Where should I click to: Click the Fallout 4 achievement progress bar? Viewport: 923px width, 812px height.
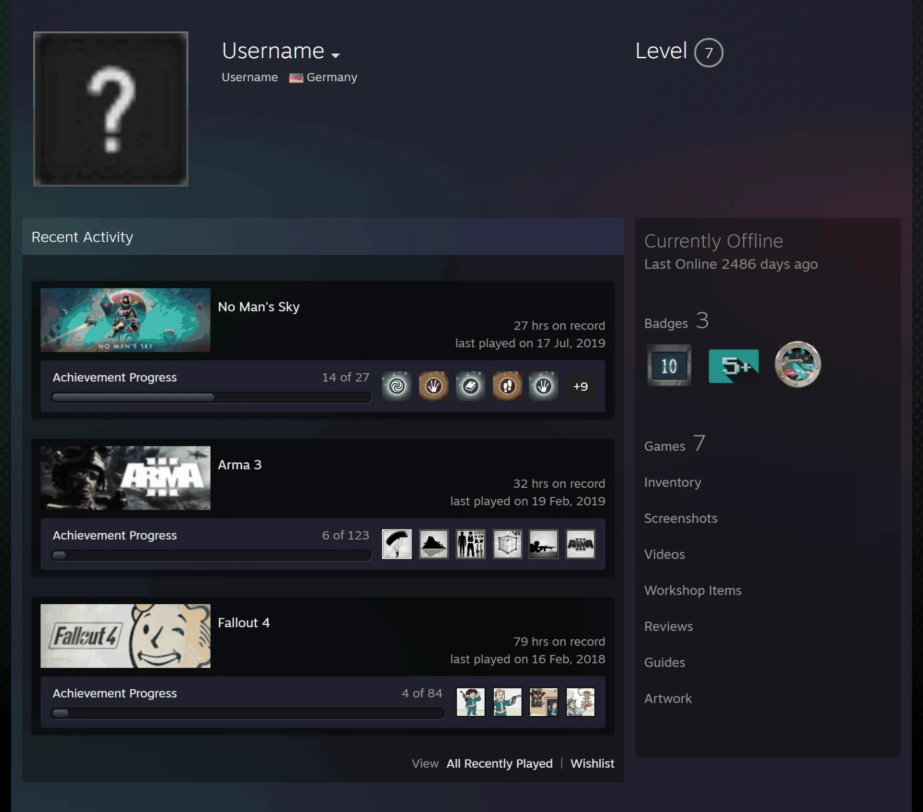[248, 713]
